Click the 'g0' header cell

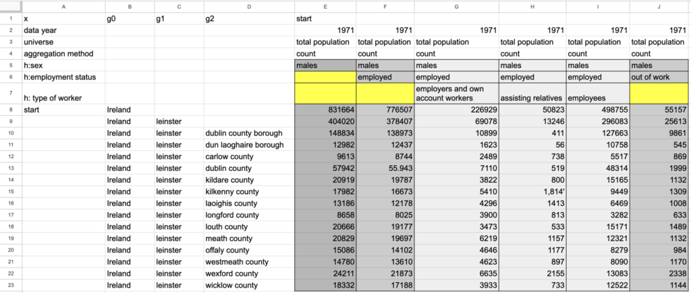click(x=130, y=19)
